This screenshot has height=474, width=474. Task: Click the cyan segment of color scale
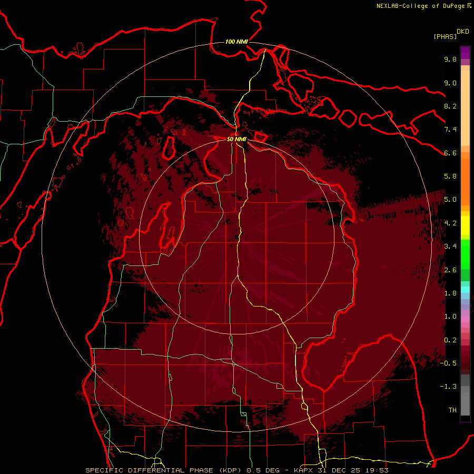tap(465, 290)
